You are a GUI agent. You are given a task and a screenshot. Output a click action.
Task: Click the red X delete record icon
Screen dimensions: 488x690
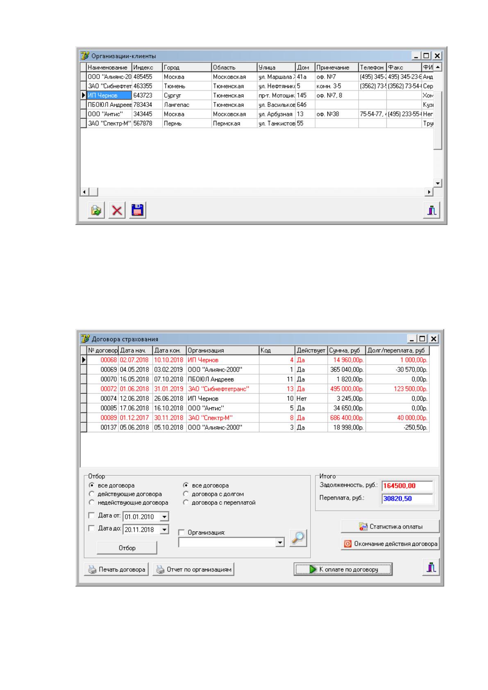point(117,211)
